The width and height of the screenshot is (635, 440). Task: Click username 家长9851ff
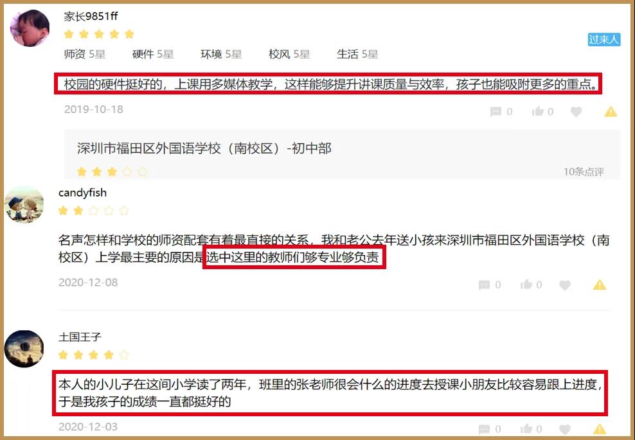pyautogui.click(x=91, y=16)
